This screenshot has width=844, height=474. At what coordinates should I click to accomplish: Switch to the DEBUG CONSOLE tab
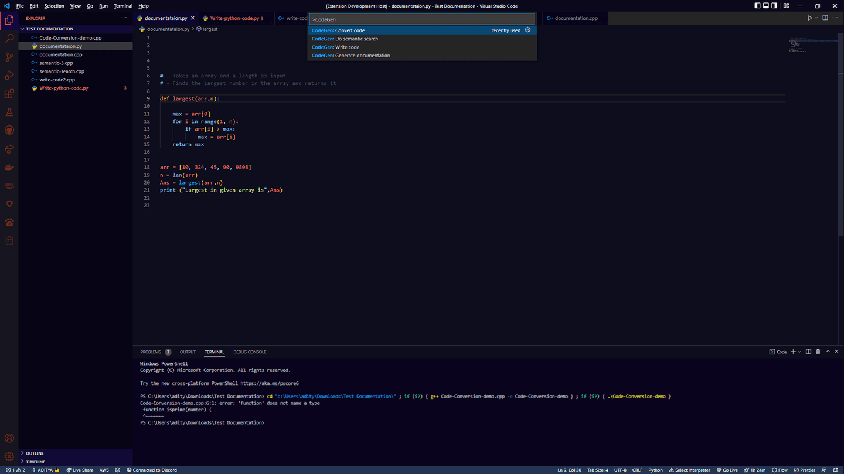pyautogui.click(x=250, y=352)
